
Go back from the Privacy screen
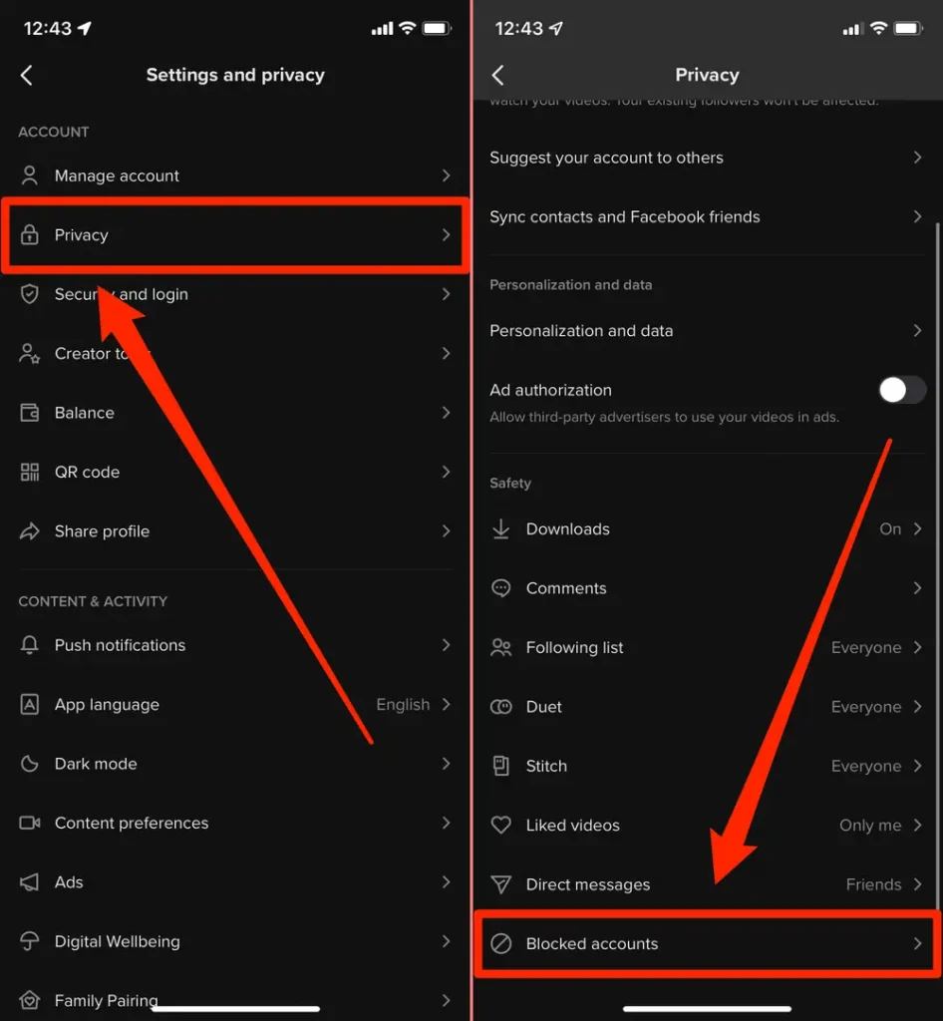tap(498, 75)
